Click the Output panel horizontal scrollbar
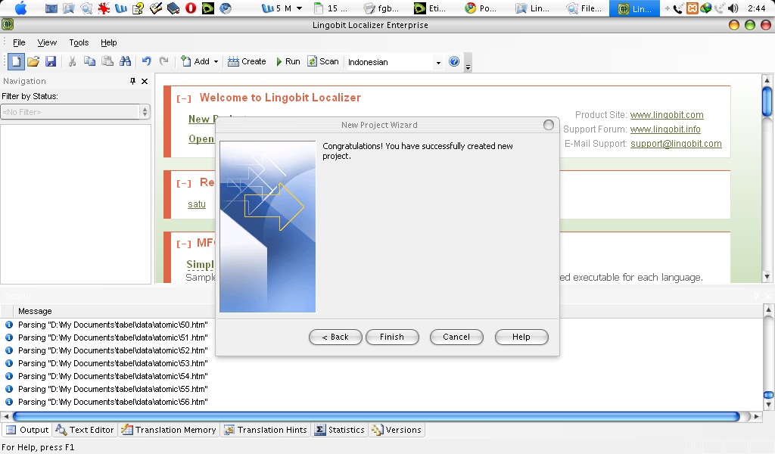The width and height of the screenshot is (775, 454). click(x=375, y=416)
